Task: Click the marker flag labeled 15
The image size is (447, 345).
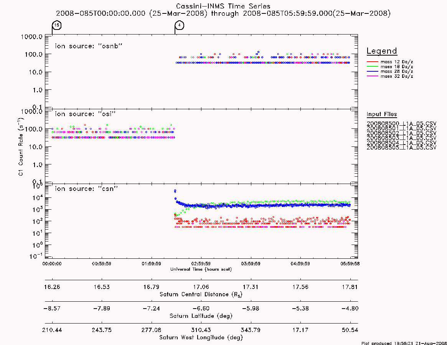Action: coord(57,25)
